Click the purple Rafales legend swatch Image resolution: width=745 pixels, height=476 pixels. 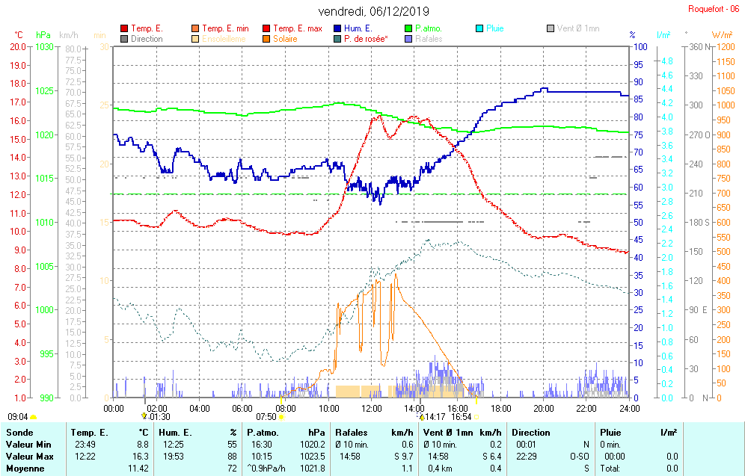tap(408, 39)
